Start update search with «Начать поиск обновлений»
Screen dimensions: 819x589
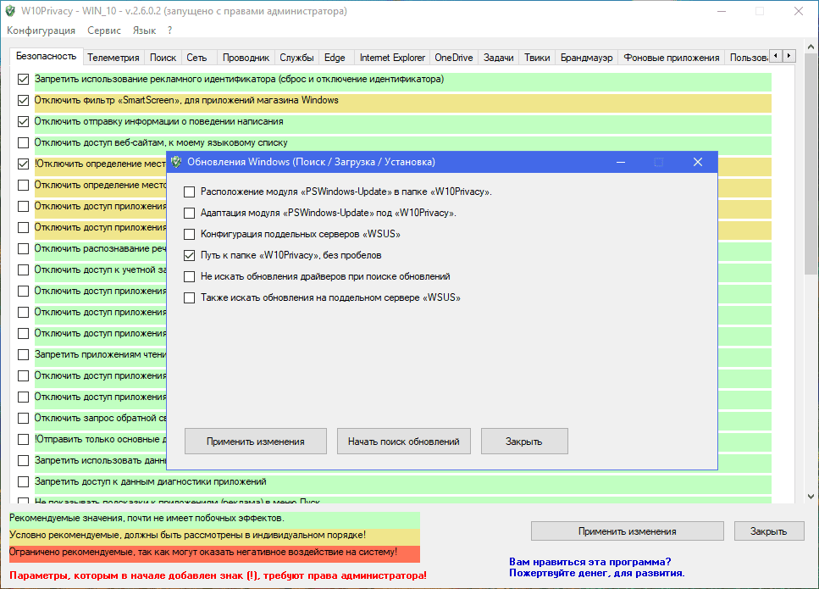pos(404,442)
